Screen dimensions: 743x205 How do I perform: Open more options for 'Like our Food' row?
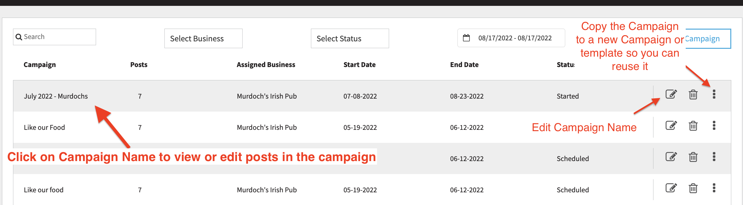pyautogui.click(x=714, y=126)
